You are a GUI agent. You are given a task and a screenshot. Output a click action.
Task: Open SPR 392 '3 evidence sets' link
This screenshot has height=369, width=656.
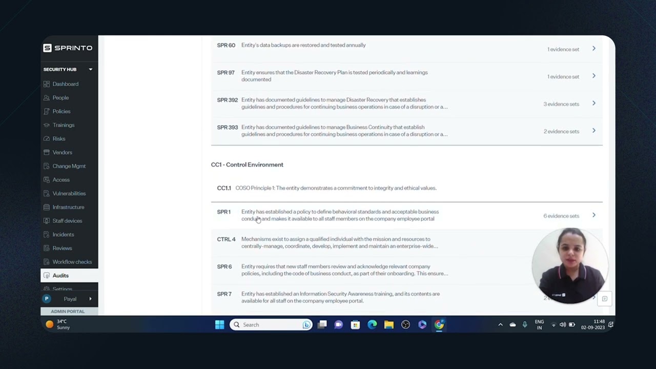561,104
